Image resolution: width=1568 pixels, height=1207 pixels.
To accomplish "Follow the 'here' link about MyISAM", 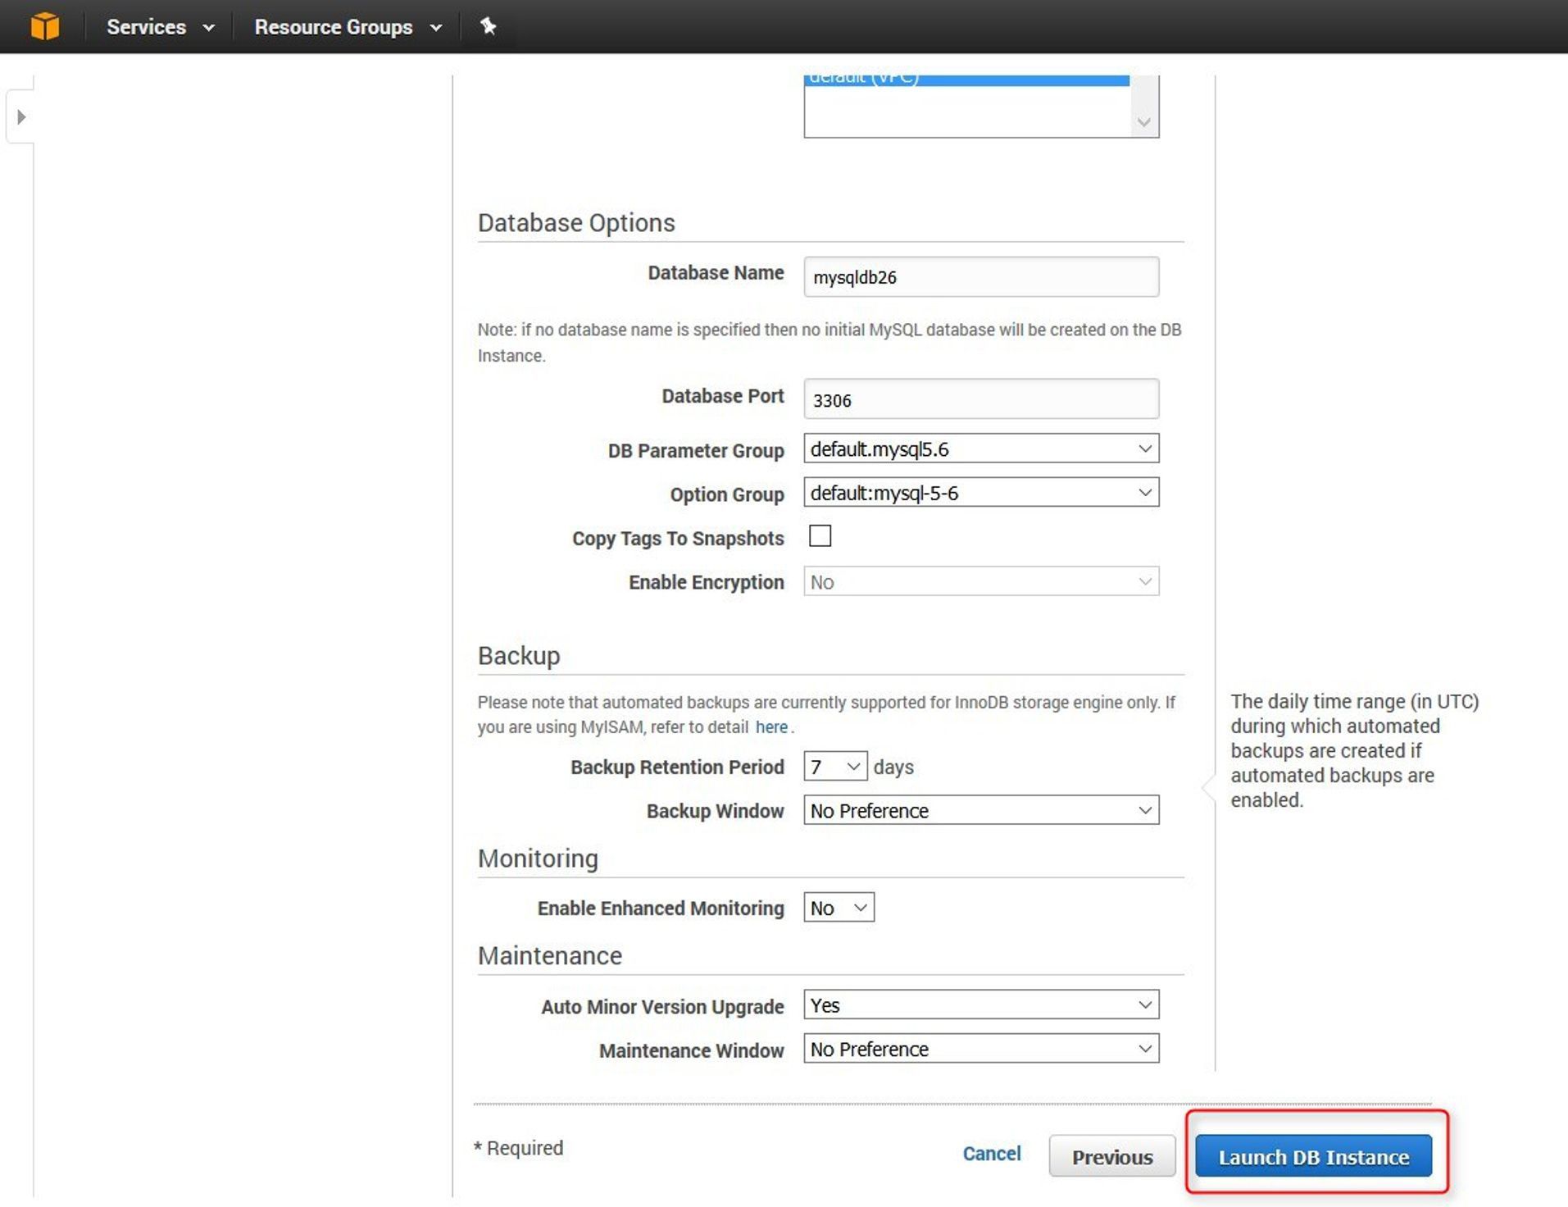I will pos(771,726).
